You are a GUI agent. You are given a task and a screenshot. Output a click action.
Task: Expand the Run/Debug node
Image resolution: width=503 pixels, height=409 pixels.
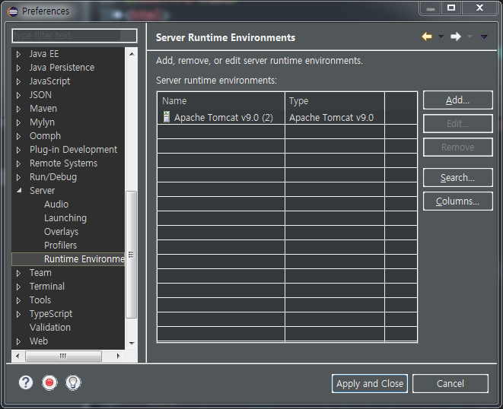click(x=18, y=178)
